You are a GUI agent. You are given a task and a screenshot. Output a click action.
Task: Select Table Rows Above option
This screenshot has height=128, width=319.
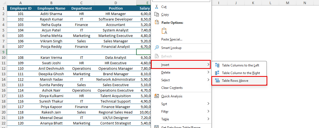(x=239, y=81)
